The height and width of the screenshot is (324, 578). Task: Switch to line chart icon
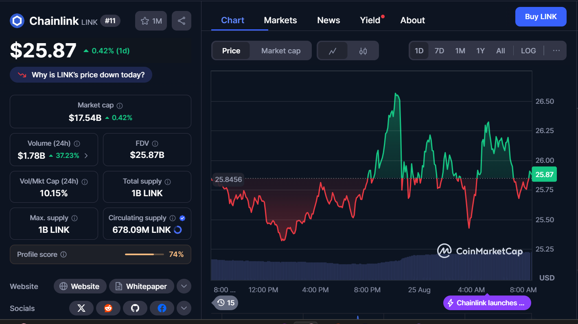pos(333,51)
